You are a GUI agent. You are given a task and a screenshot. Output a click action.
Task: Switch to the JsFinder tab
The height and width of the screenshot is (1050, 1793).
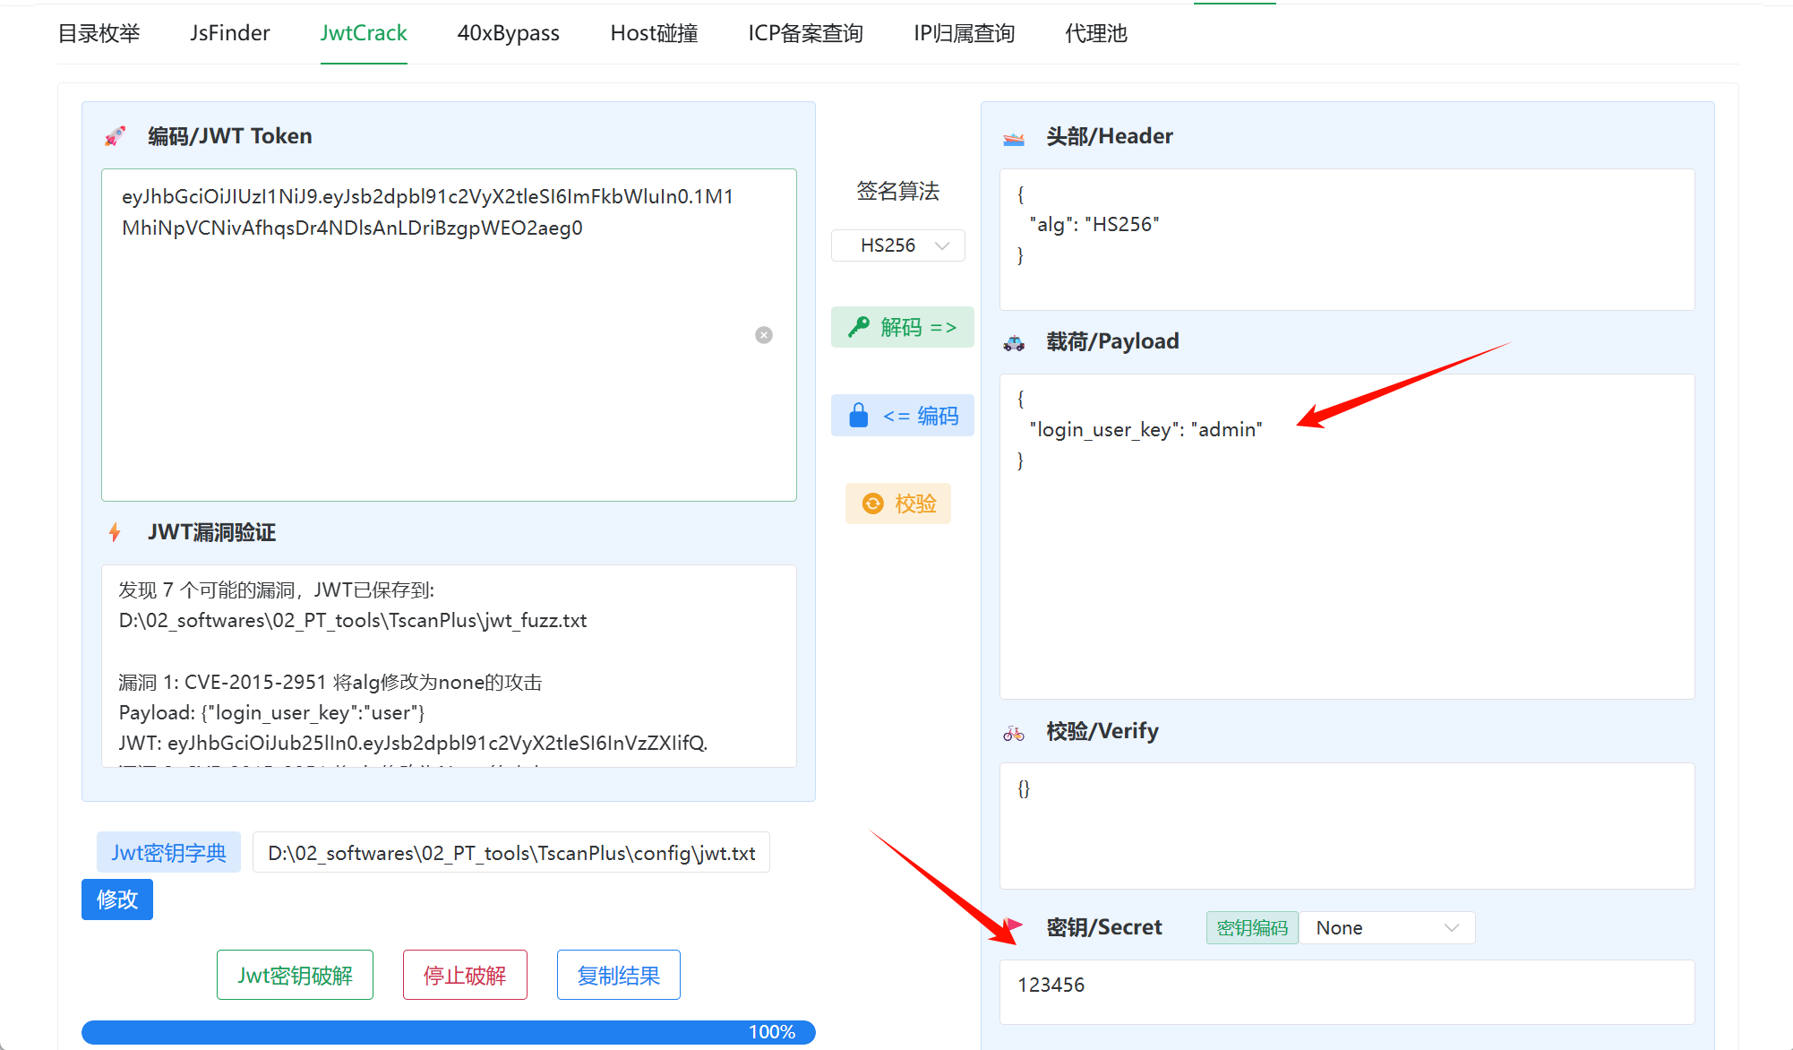coord(230,33)
